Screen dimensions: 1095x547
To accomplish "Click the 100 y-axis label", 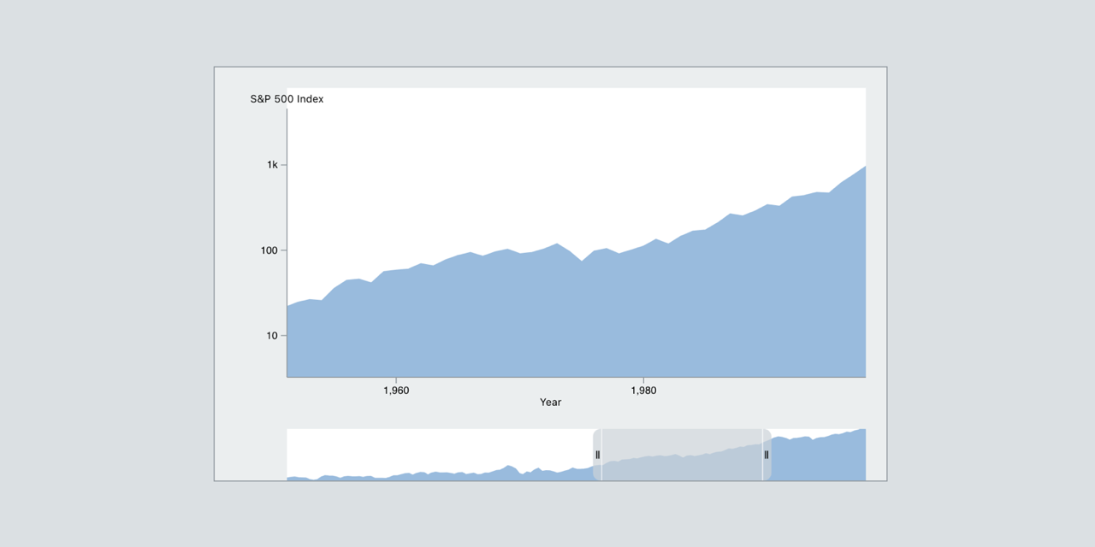I will click(x=266, y=250).
